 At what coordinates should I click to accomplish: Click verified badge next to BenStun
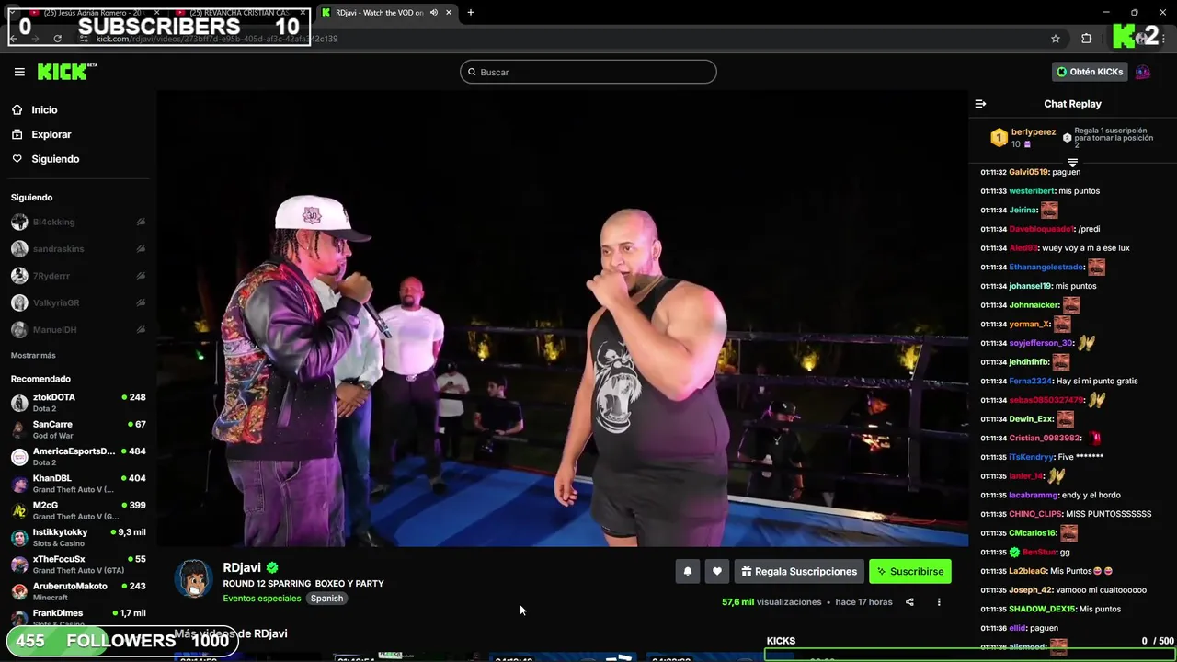1014,552
